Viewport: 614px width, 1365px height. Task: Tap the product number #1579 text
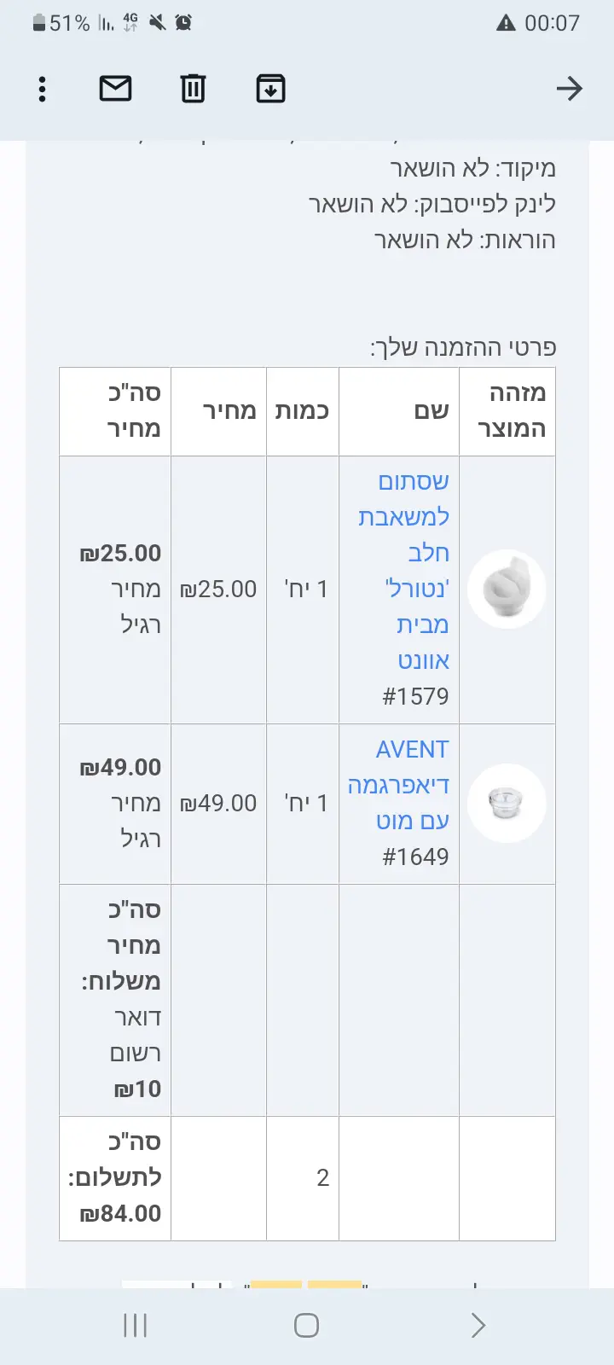click(x=415, y=696)
